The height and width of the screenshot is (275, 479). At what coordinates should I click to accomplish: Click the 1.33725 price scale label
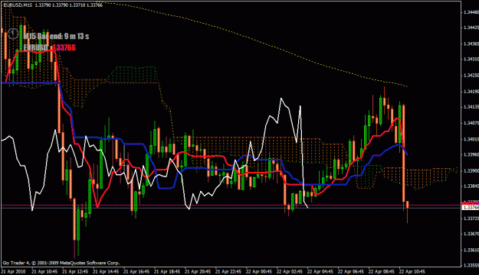click(x=471, y=218)
